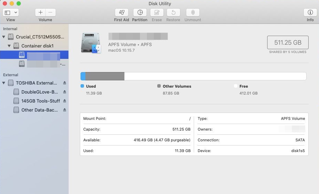Click the remove volume minus button
The image size is (319, 194).
coord(50,13)
